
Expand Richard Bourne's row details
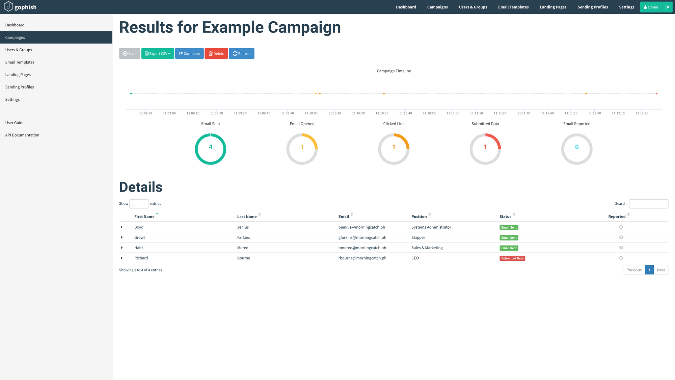pos(122,258)
